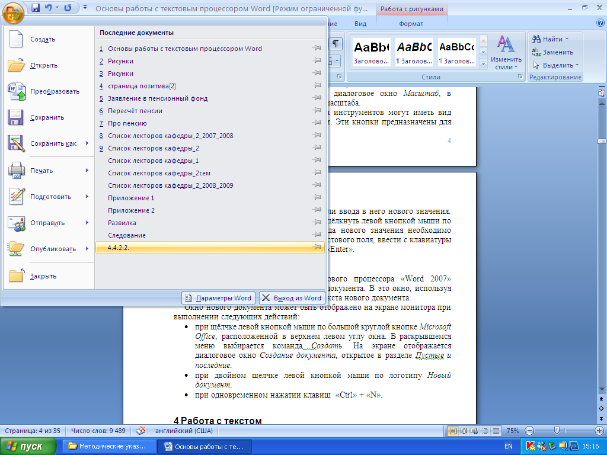Viewport: 607px width, 455px height.
Task: Expand the Опубликовать submenu arrow
Action: coord(87,249)
